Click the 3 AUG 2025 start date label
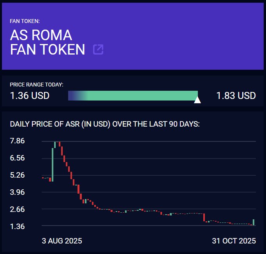The height and width of the screenshot is (254, 266). (62, 241)
